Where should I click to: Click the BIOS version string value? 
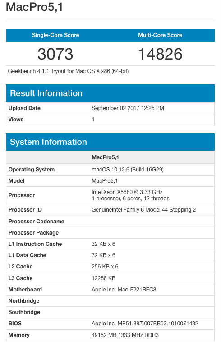145,324
